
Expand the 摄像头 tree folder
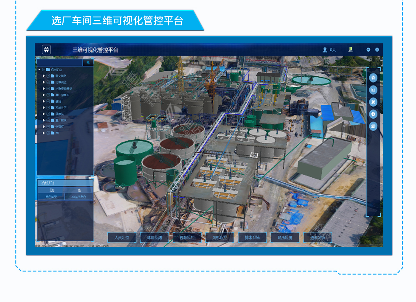[x=44, y=114]
